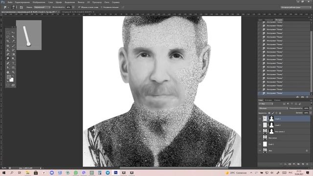313x176 pixels.
Task: Switch to the Каналы panel tab
Action: (x=277, y=100)
